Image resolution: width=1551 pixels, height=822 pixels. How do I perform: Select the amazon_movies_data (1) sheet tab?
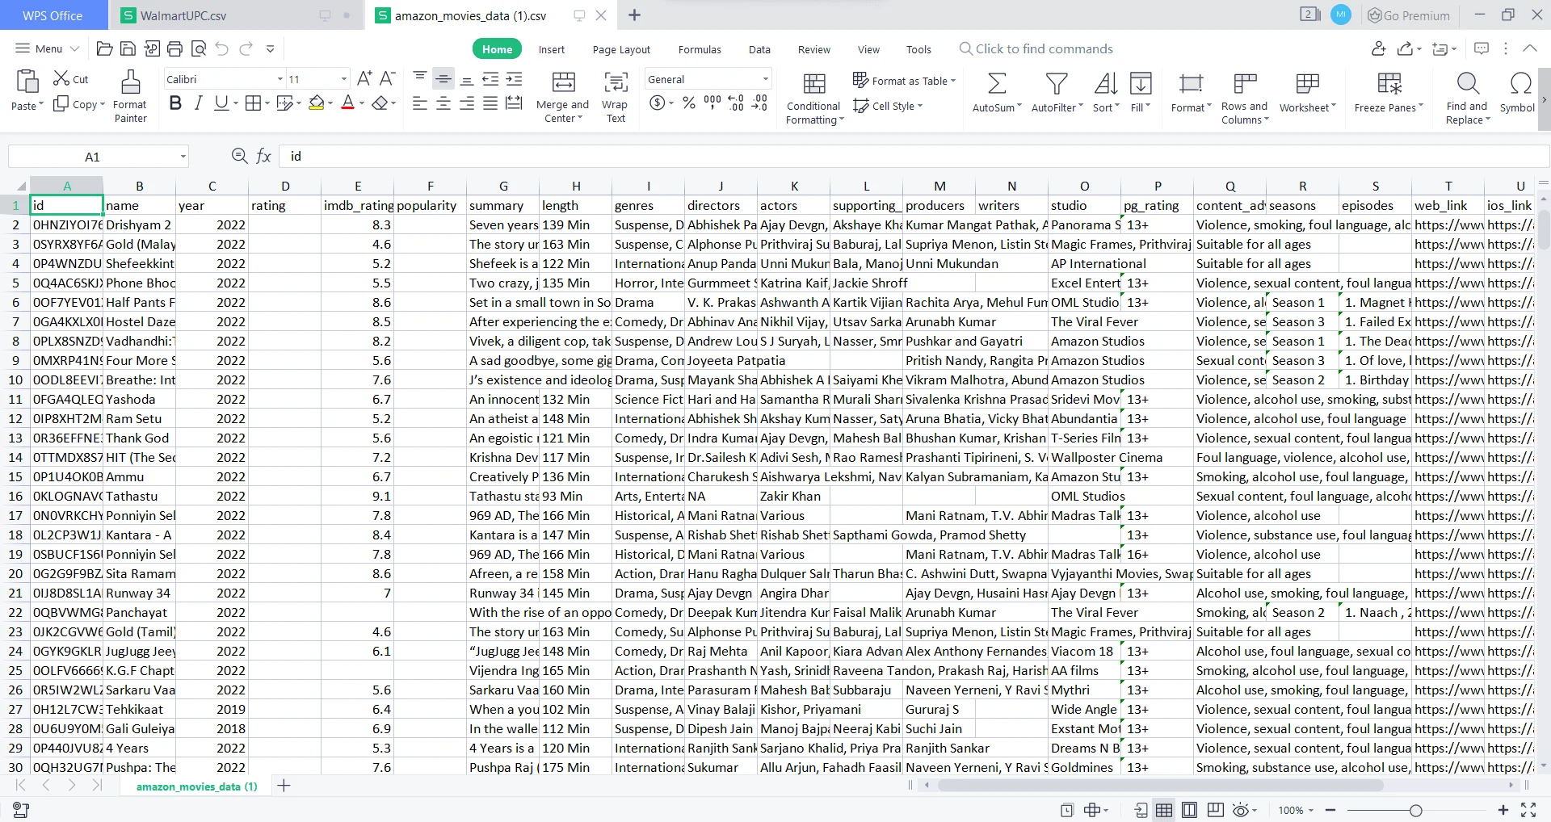click(196, 786)
